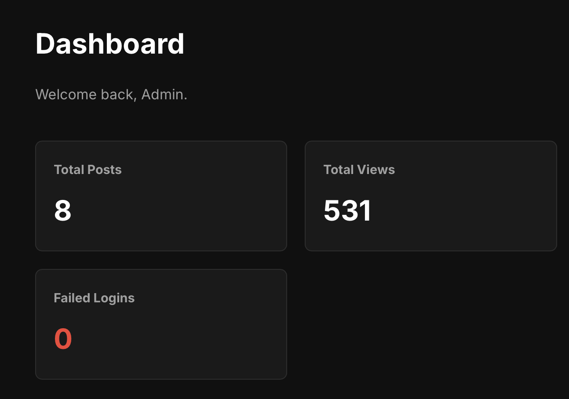Click the final digit 1 in views count

(366, 210)
